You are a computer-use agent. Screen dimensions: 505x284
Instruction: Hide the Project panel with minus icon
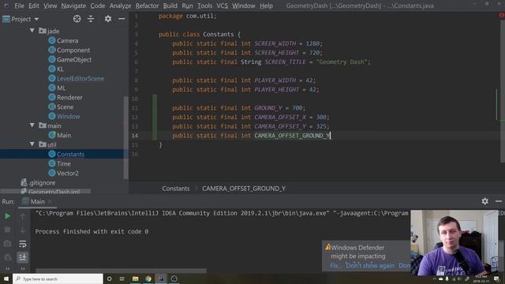click(122, 19)
